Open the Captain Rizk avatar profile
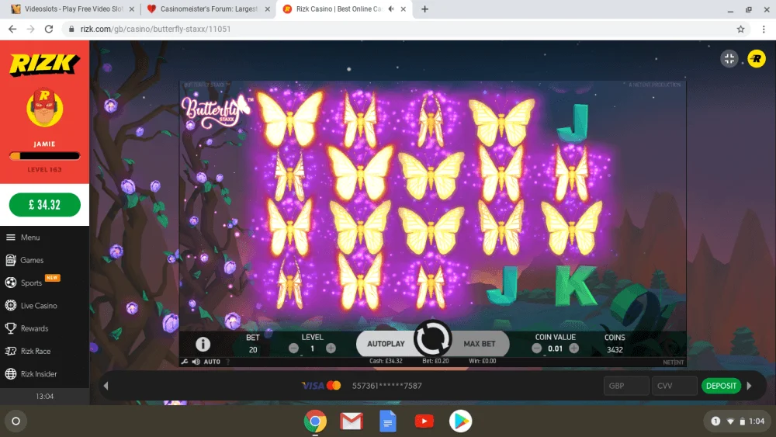Image resolution: width=776 pixels, height=437 pixels. [44, 107]
